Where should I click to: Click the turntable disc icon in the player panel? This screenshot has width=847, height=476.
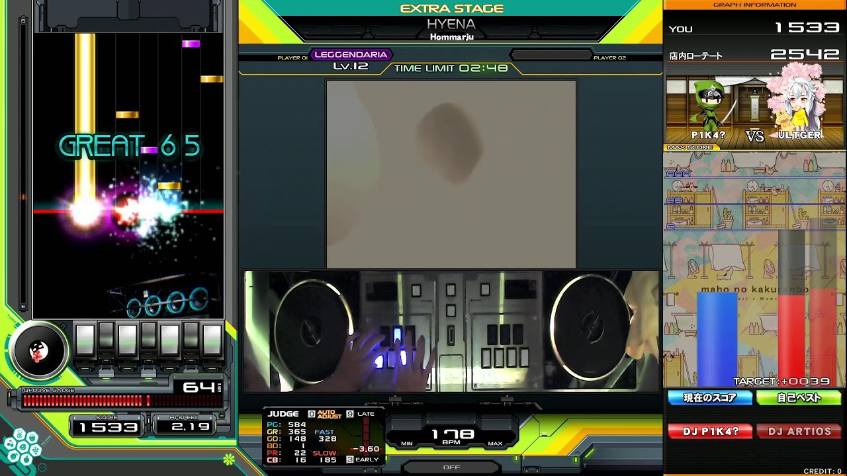tap(38, 351)
